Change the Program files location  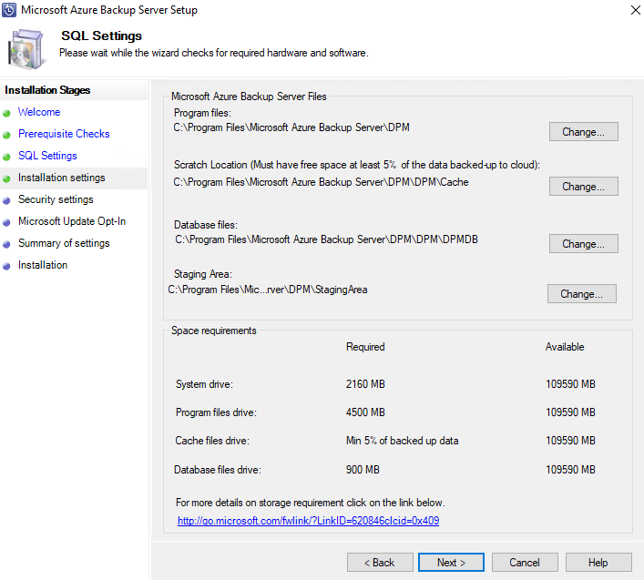[583, 132]
